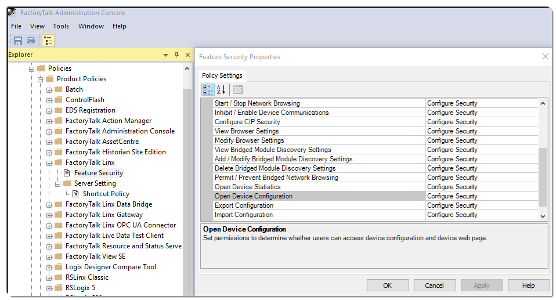Expand the FactoryTalk Linx Gateway node
This screenshot has height=300, width=556.
point(49,215)
